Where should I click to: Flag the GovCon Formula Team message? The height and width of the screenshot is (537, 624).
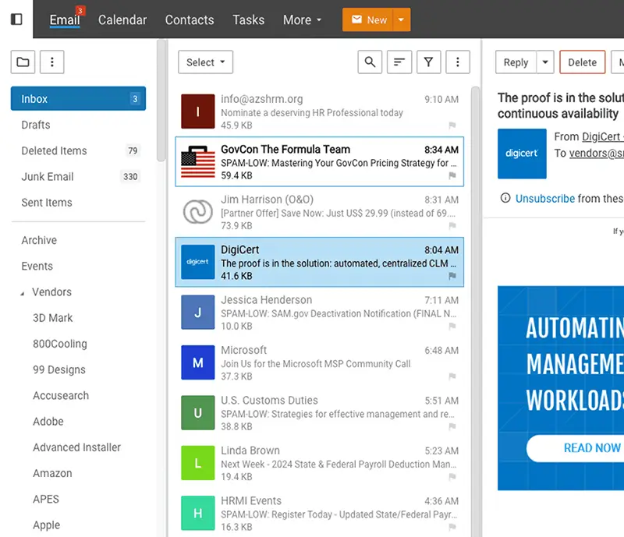452,175
